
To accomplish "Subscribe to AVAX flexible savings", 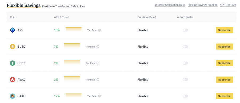I will point(224,80).
